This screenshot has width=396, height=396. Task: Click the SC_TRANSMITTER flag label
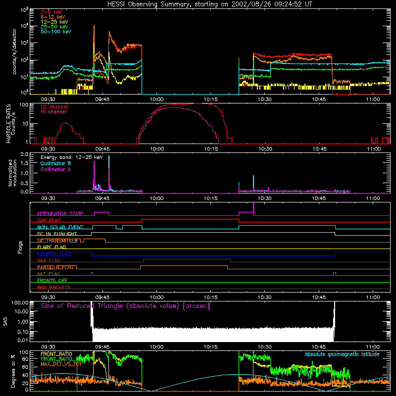pos(57,241)
